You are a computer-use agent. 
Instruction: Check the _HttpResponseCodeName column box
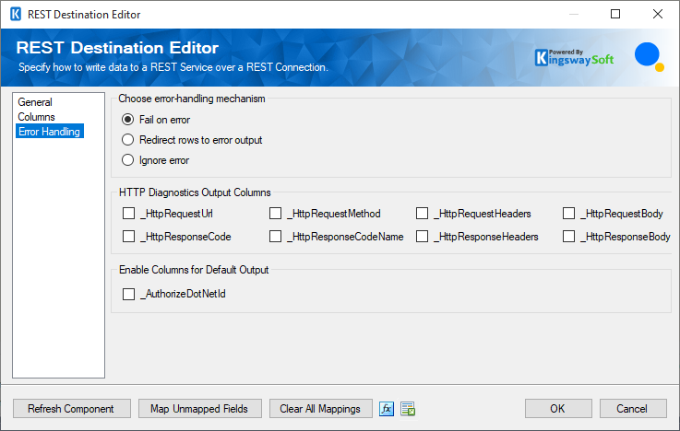[x=275, y=237]
